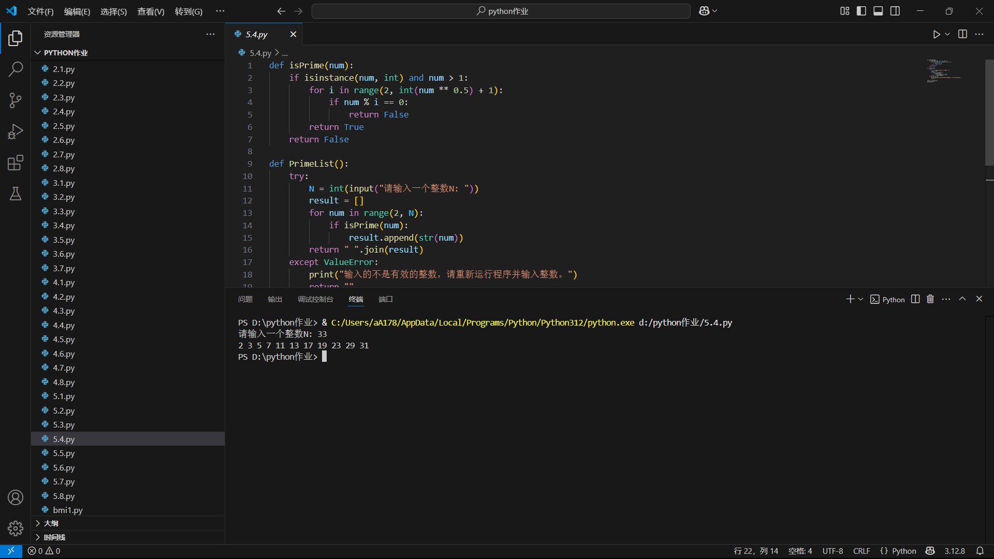This screenshot has height=559, width=994.
Task: Click the python作业 command center search box
Action: pos(501,11)
